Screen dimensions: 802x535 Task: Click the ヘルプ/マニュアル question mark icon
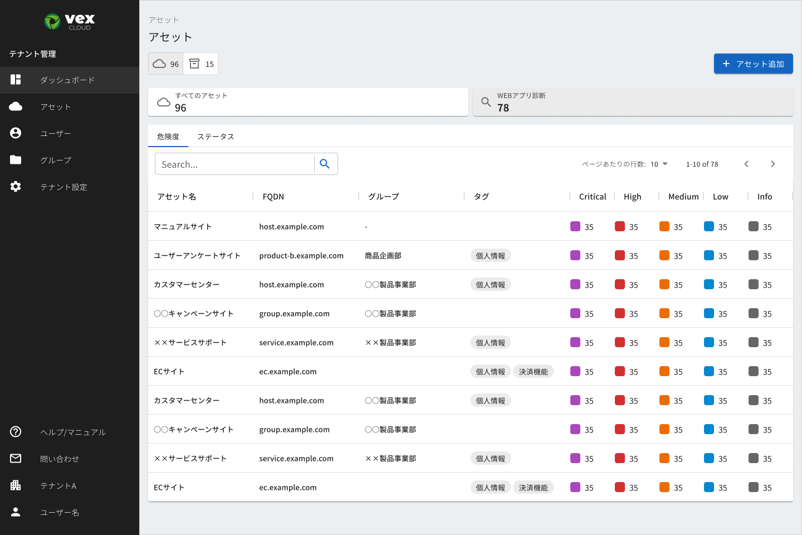[16, 432]
